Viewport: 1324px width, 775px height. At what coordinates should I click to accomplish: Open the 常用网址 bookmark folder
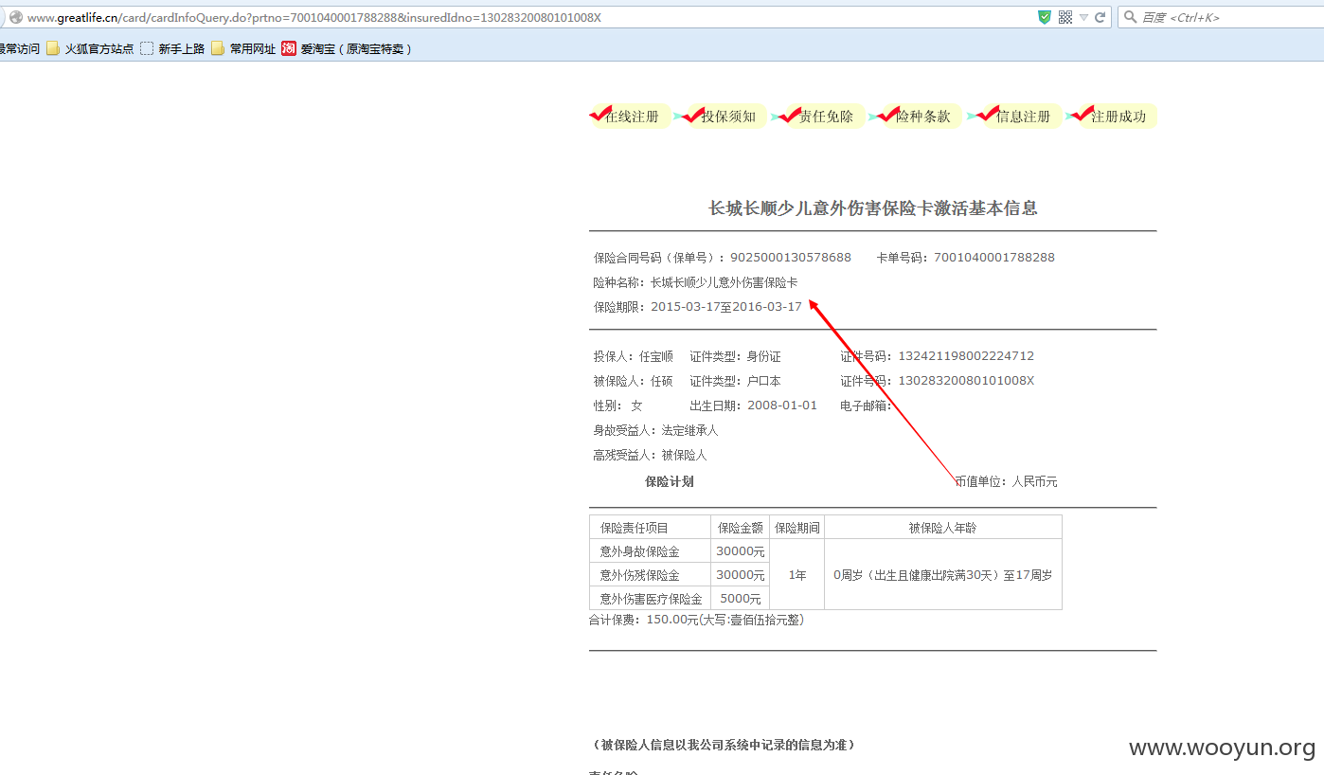(x=243, y=48)
